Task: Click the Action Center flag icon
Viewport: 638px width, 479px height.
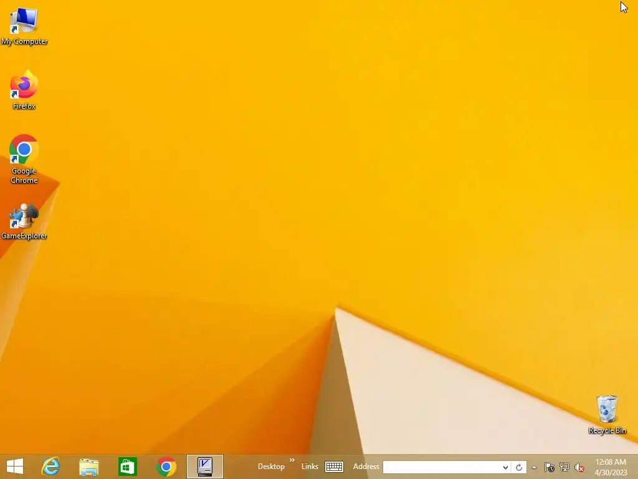Action: click(550, 467)
